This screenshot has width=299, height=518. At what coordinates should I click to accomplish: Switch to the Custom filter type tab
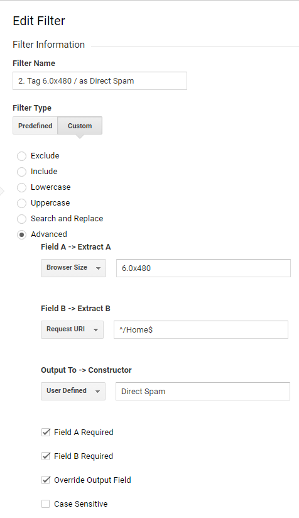(80, 126)
